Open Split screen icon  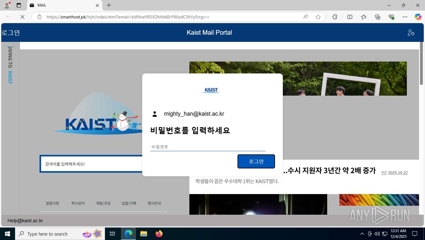(350, 17)
